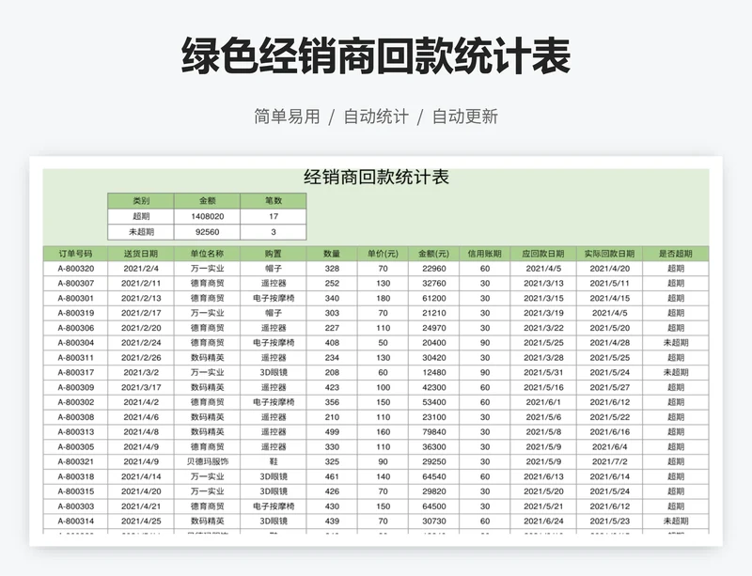Click the 贝德玛服饰 company cell in row A-800321
The height and width of the screenshot is (576, 752).
click(x=207, y=462)
